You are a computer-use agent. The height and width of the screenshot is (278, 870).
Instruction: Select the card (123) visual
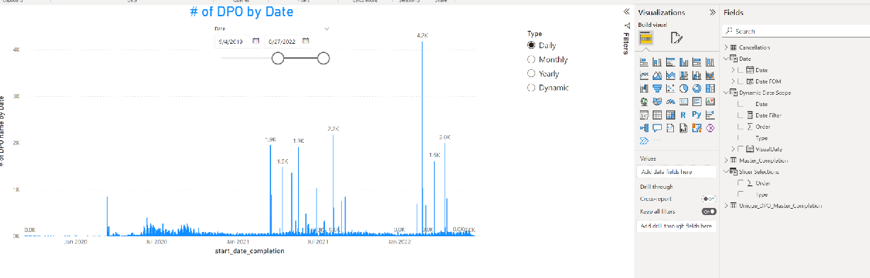[683, 101]
